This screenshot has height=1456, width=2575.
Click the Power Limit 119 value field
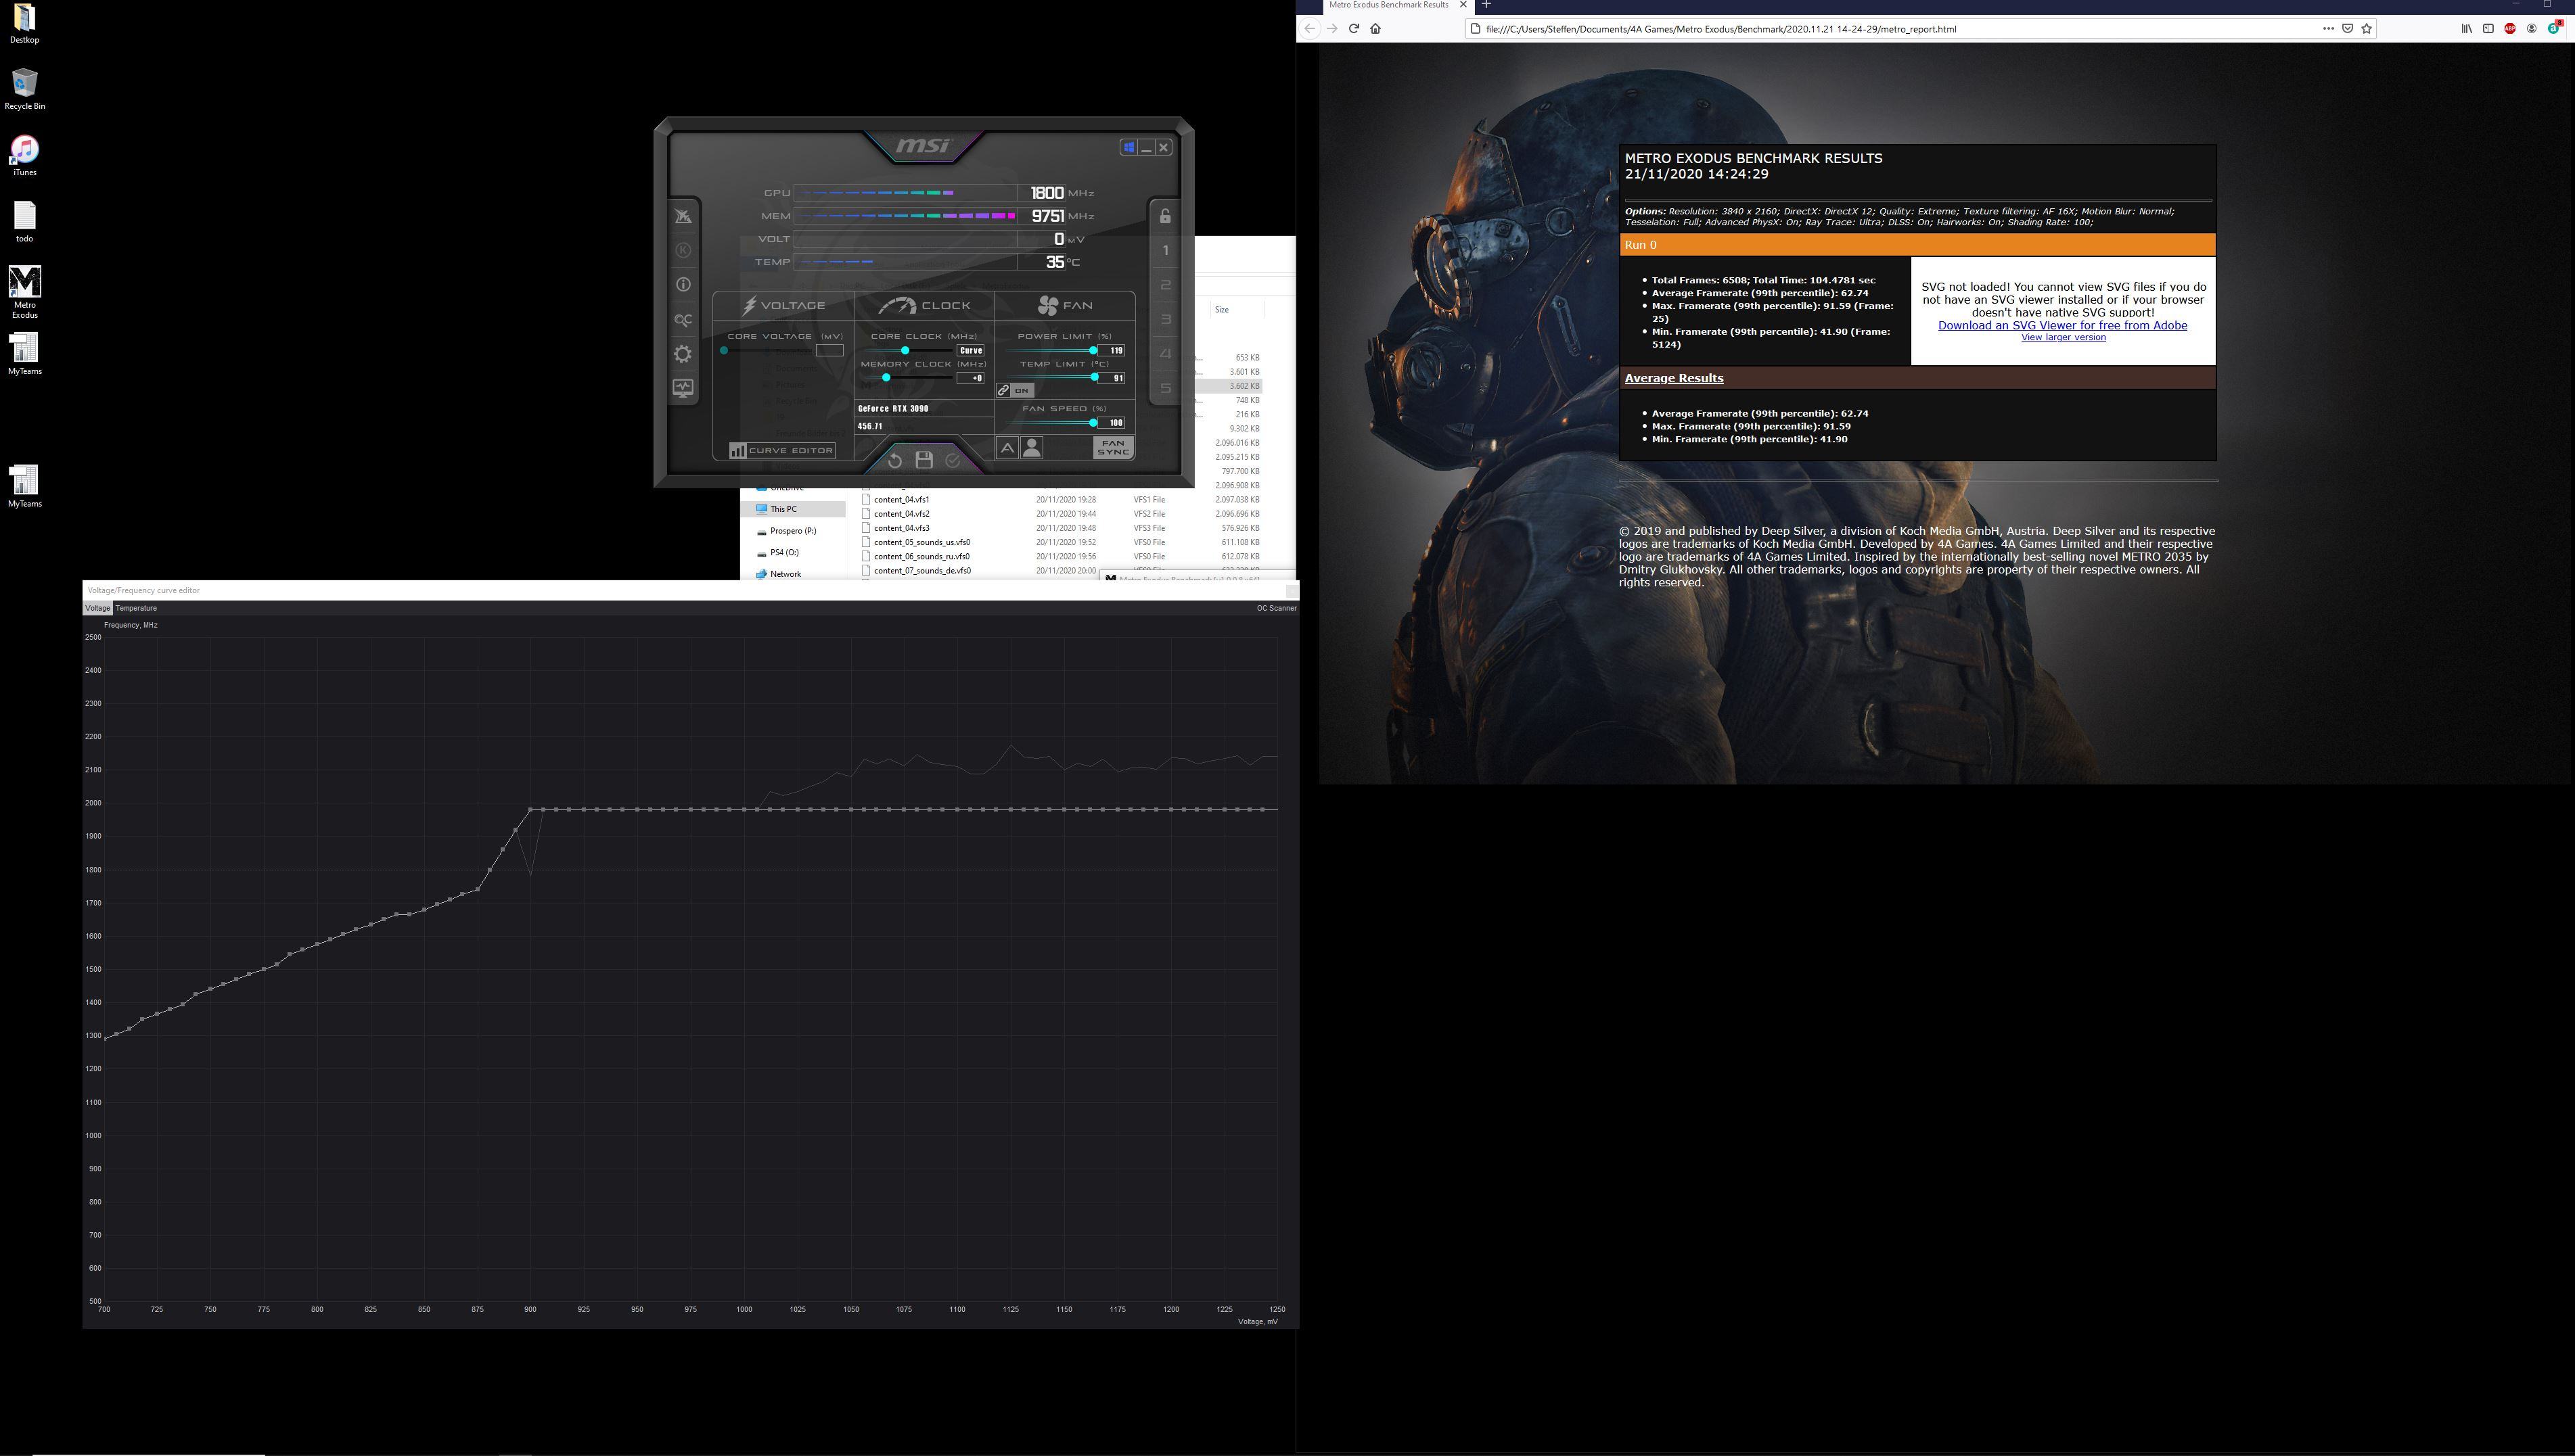pyautogui.click(x=1112, y=350)
